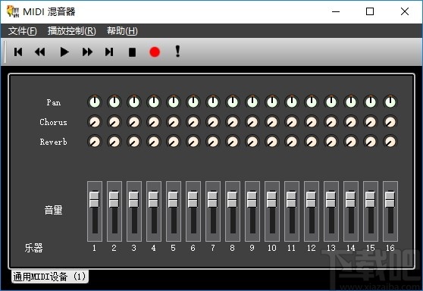Click instrument number 4 label

153,248
